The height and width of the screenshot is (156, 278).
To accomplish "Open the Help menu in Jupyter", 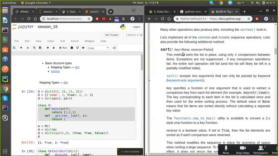I will click(x=103, y=41).
